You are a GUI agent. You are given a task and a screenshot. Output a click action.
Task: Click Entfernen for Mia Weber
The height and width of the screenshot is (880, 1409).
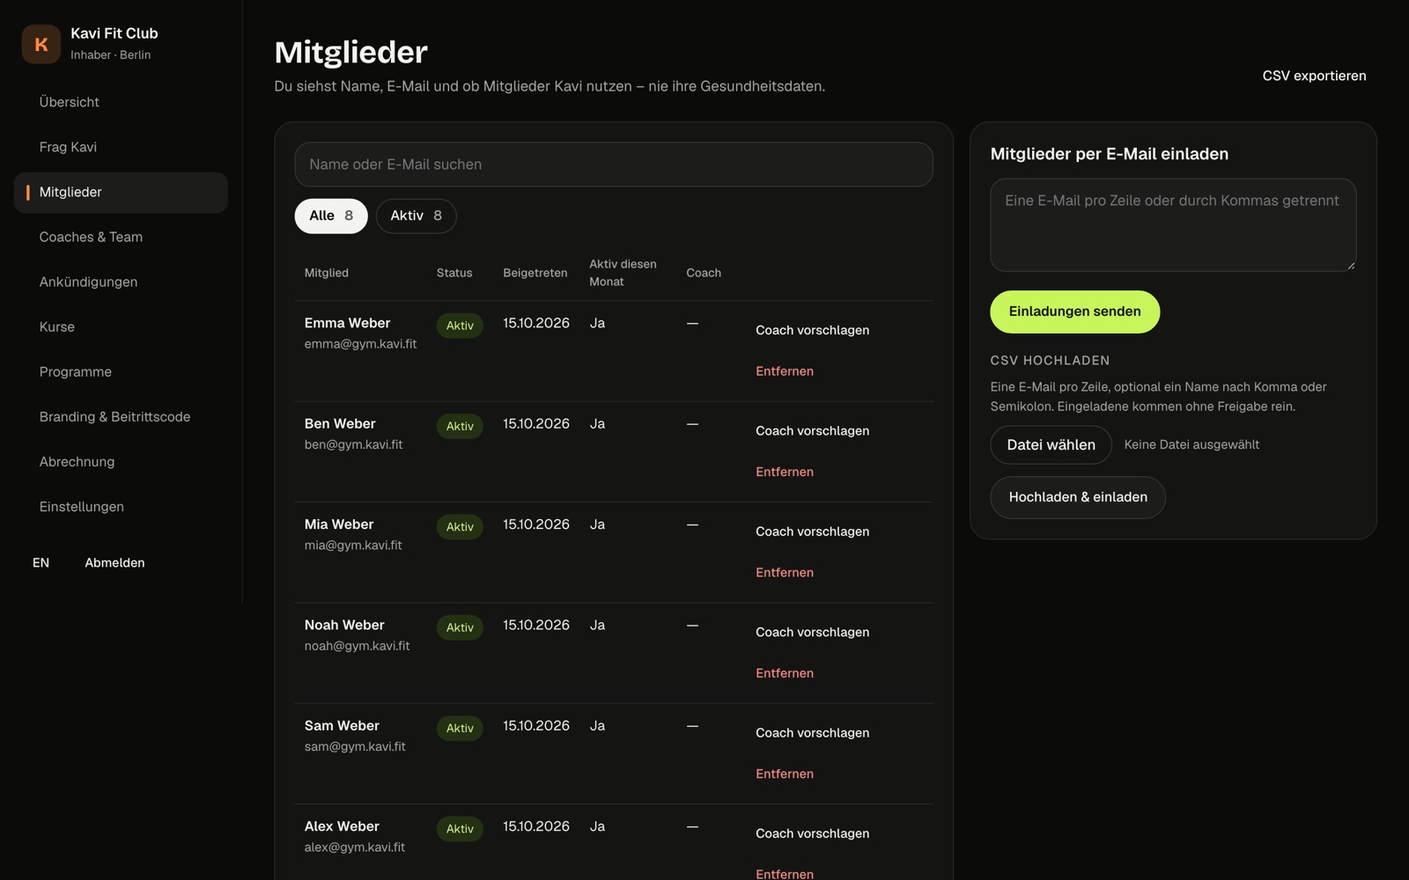[x=785, y=572]
